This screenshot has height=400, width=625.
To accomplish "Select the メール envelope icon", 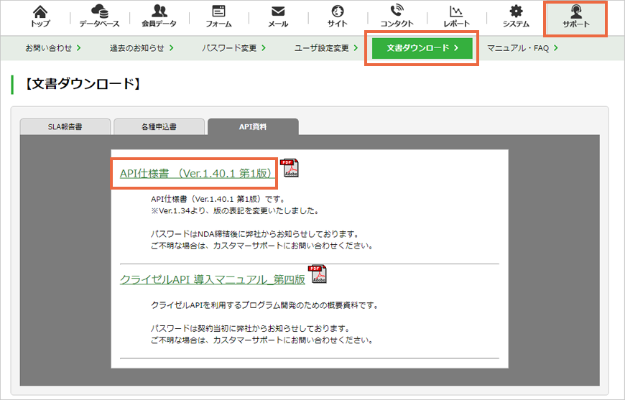I will point(278,11).
